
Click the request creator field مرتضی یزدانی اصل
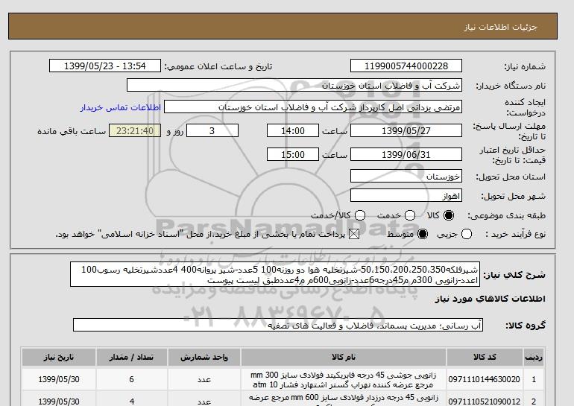312,107
